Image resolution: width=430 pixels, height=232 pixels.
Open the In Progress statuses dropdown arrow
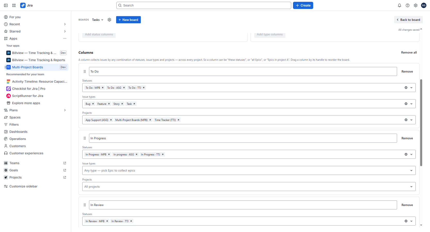[x=411, y=154]
